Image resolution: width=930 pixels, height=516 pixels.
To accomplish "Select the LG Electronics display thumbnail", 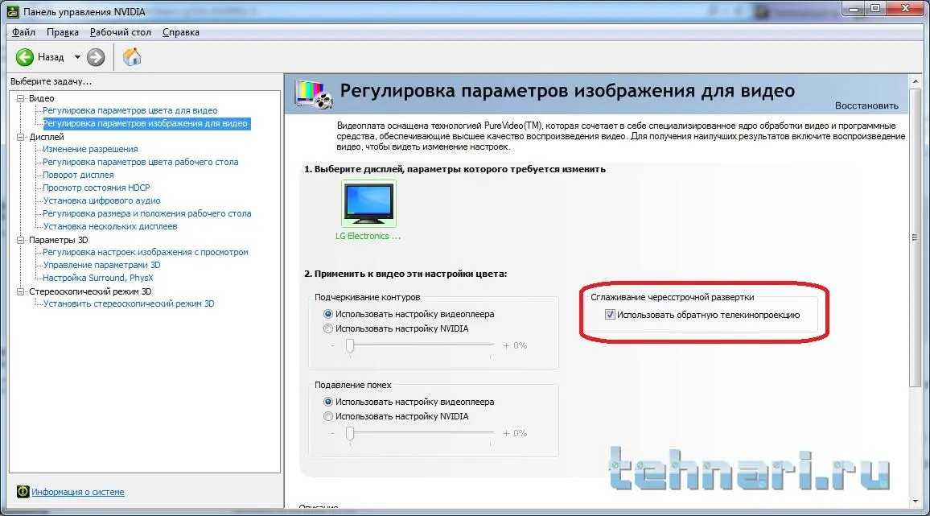I will coord(368,203).
